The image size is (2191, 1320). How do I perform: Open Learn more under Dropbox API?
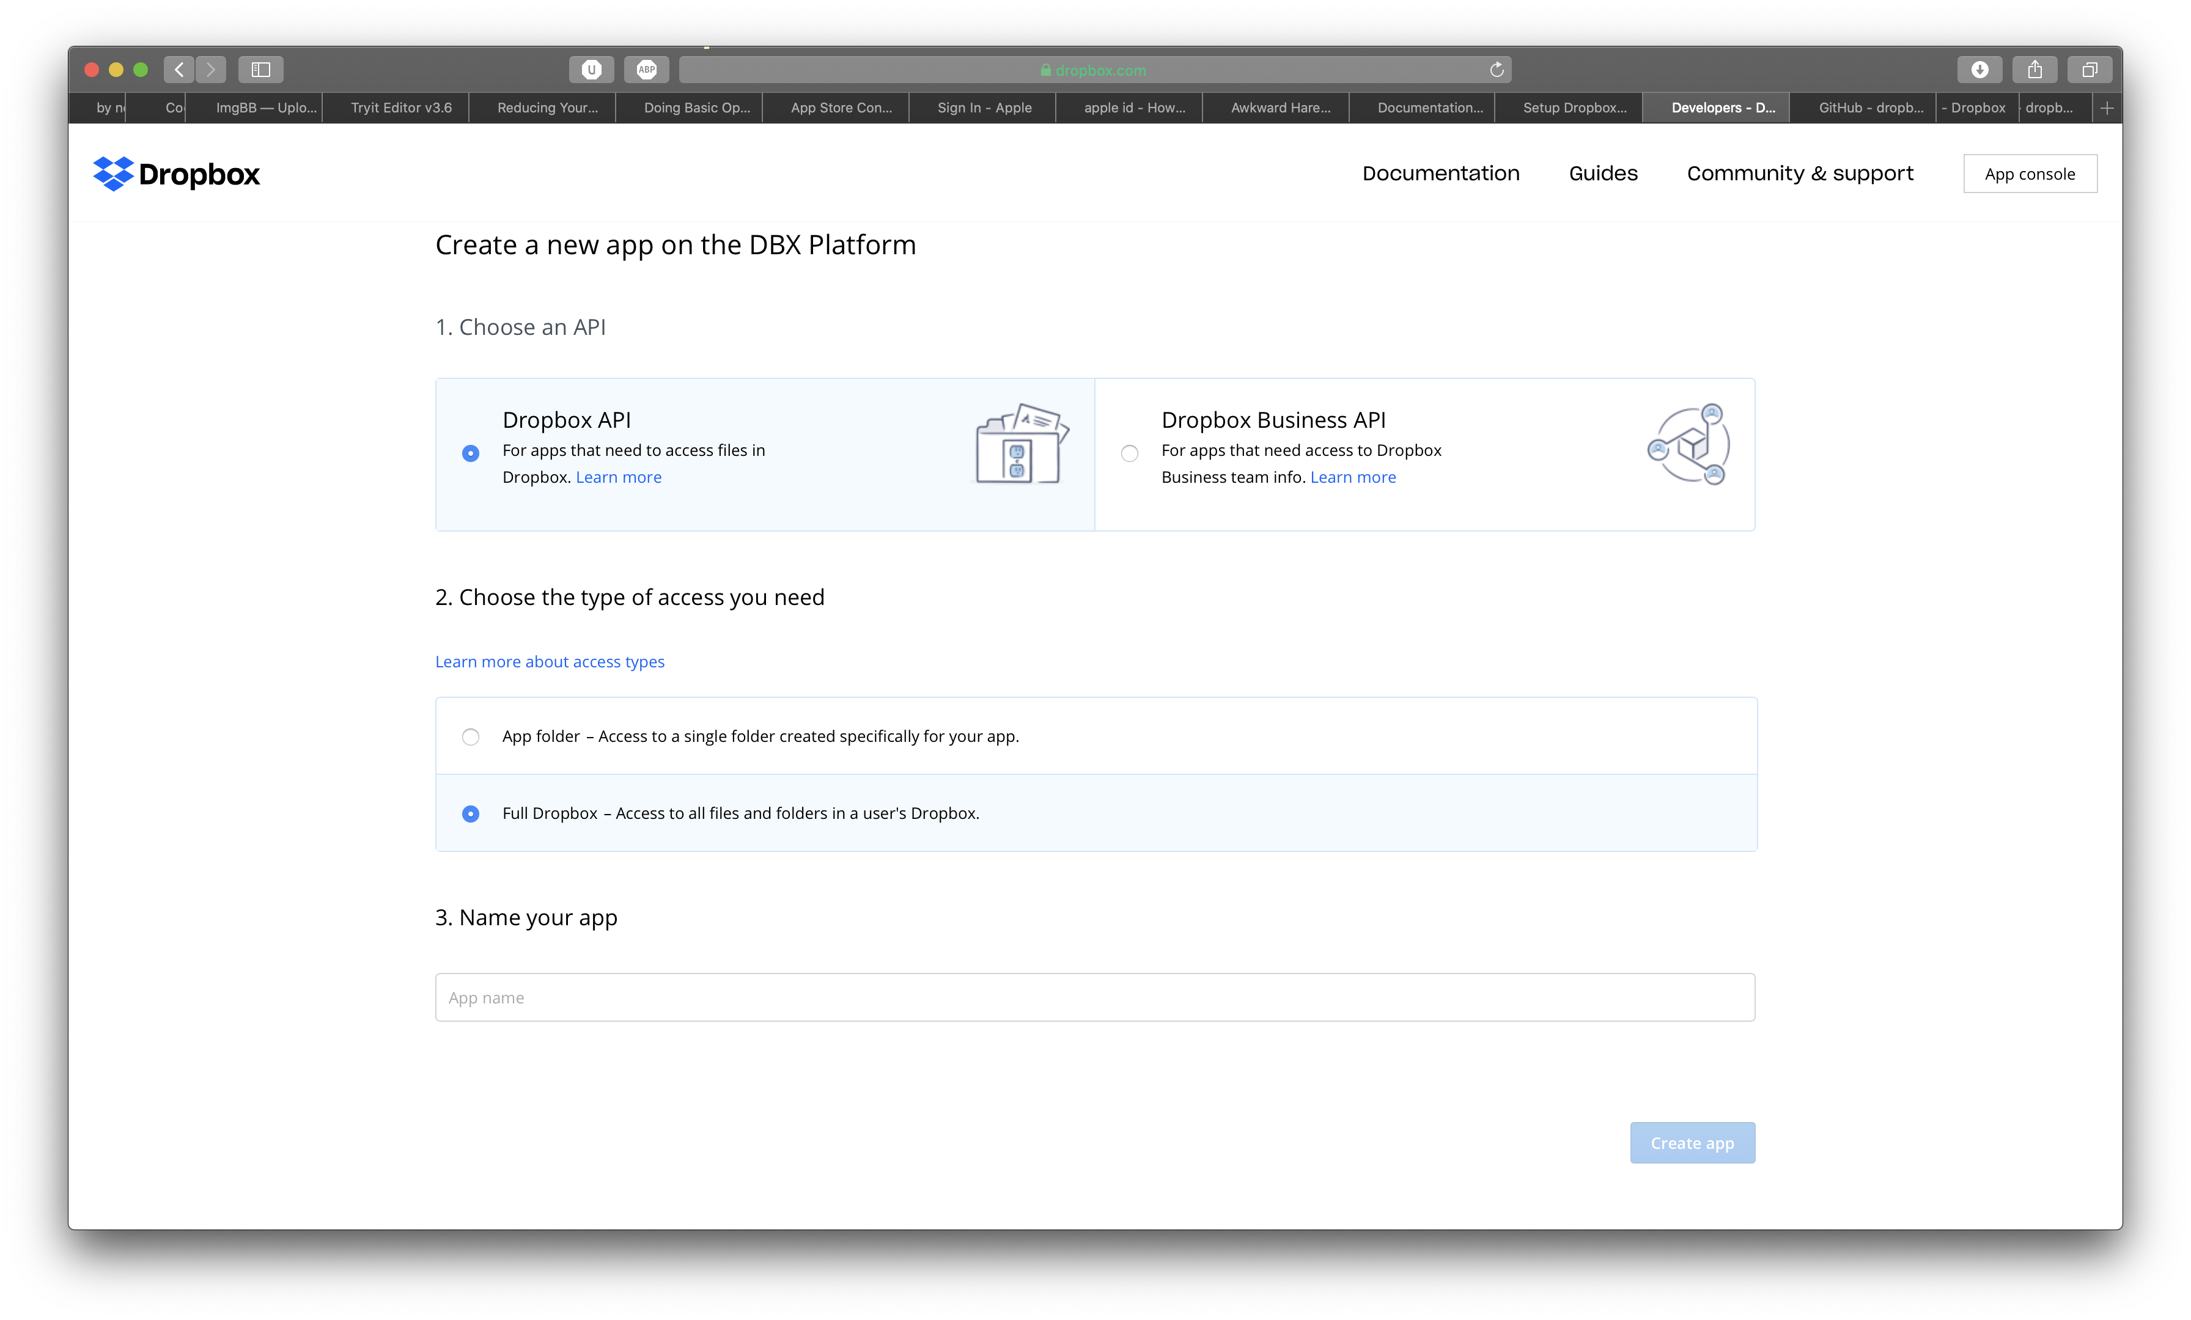click(618, 477)
